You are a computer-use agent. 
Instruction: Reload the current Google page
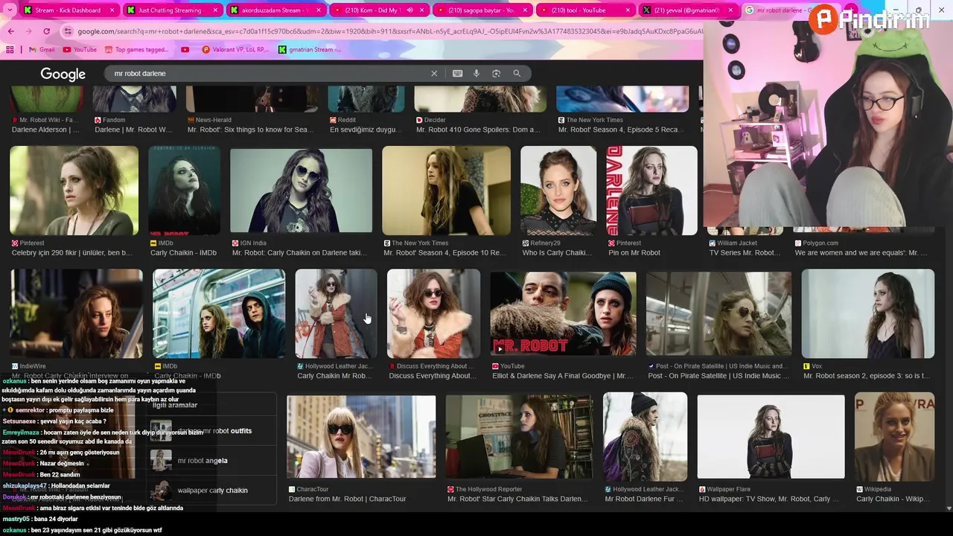46,31
